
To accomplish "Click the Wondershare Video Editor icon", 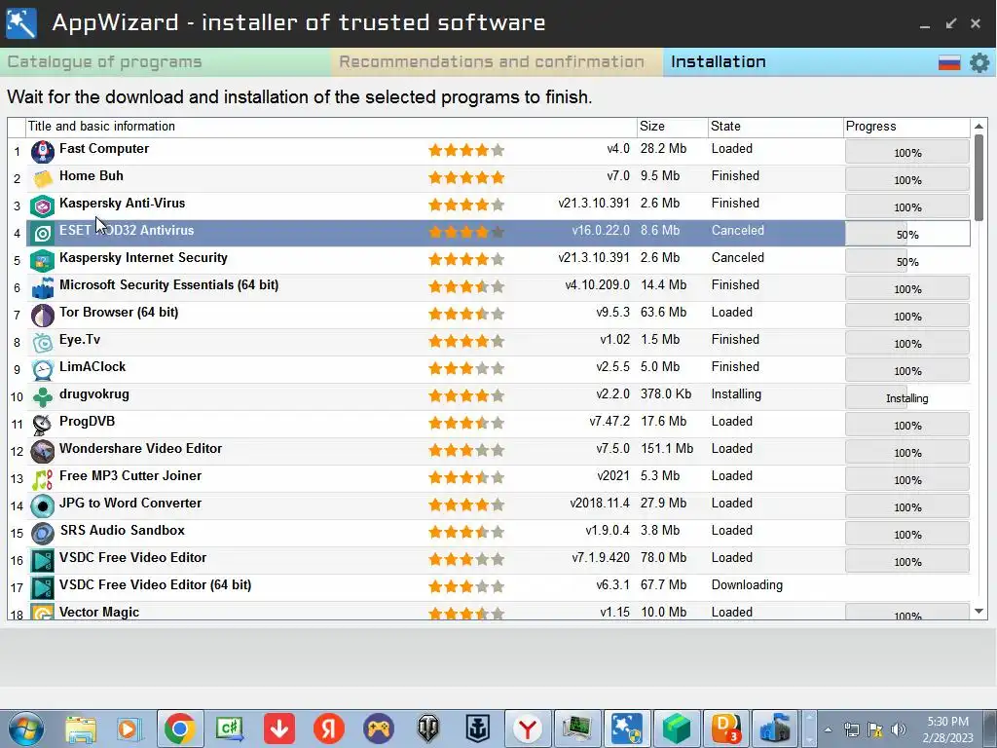I will (43, 452).
